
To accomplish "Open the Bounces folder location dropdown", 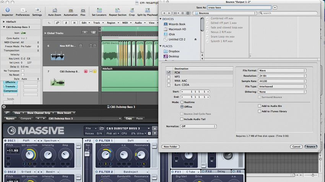I will click(x=225, y=13).
